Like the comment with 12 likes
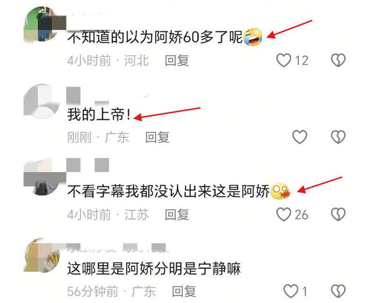The width and height of the screenshot is (383, 303). pos(284,60)
